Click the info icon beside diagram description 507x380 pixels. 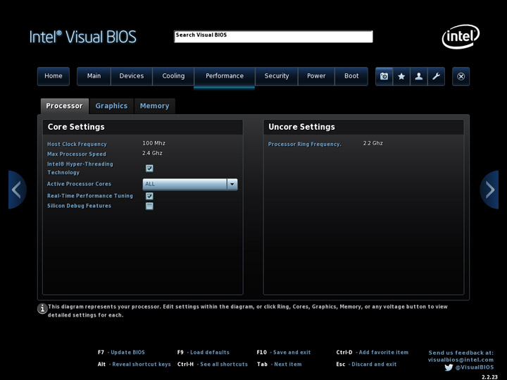point(42,309)
